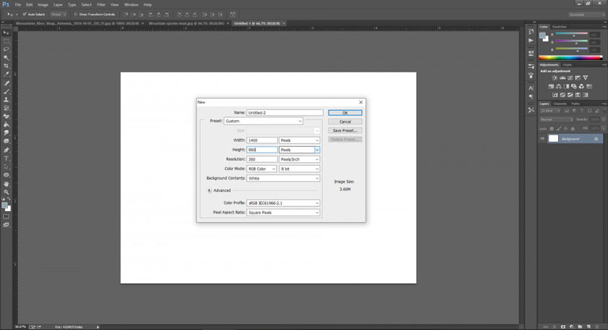
Task: Toggle Quick Mask mode icon
Action: click(7, 216)
